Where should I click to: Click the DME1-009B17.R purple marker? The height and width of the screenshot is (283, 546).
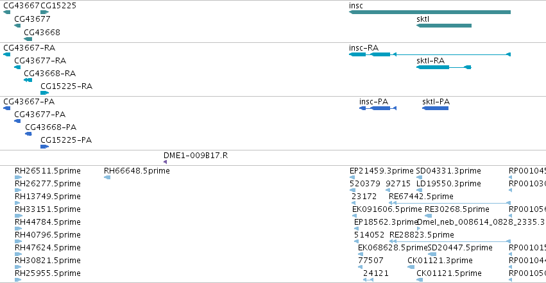165,162
